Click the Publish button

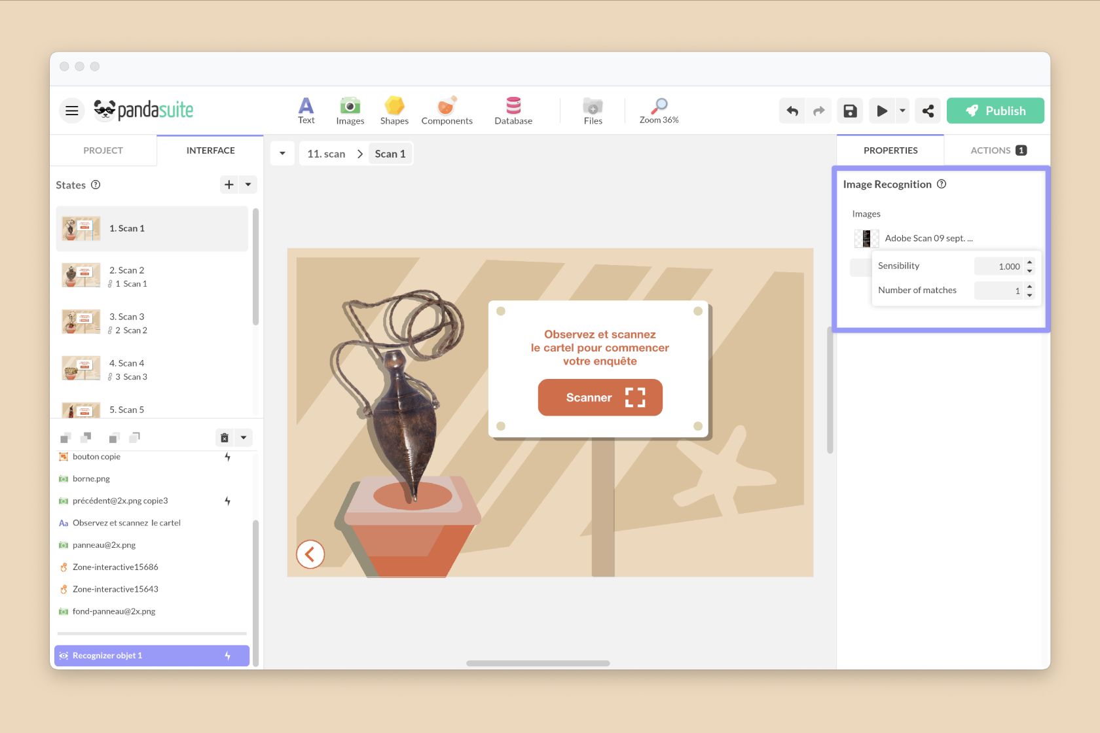(995, 111)
